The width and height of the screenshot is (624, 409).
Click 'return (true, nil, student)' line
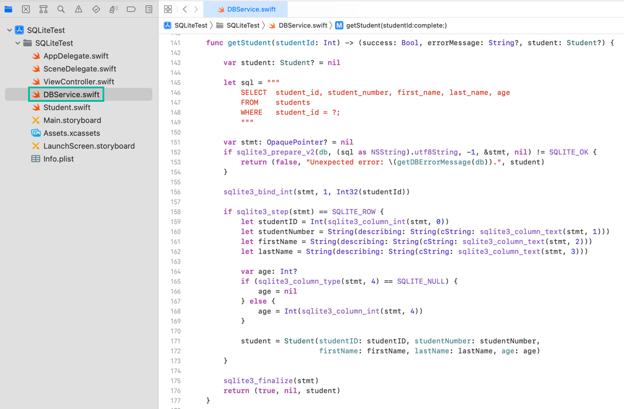[x=282, y=391]
